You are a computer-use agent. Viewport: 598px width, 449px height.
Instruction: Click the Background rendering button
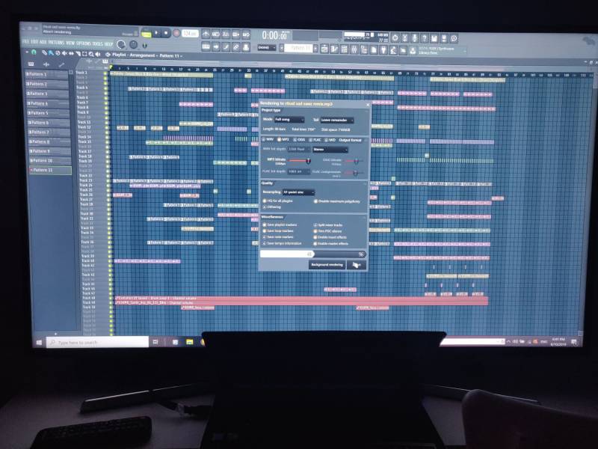[x=327, y=264]
